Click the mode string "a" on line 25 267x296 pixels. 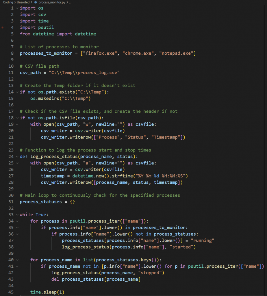click(x=87, y=163)
